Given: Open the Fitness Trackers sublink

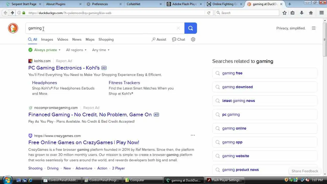Looking at the screenshot, I should point(124,83).
